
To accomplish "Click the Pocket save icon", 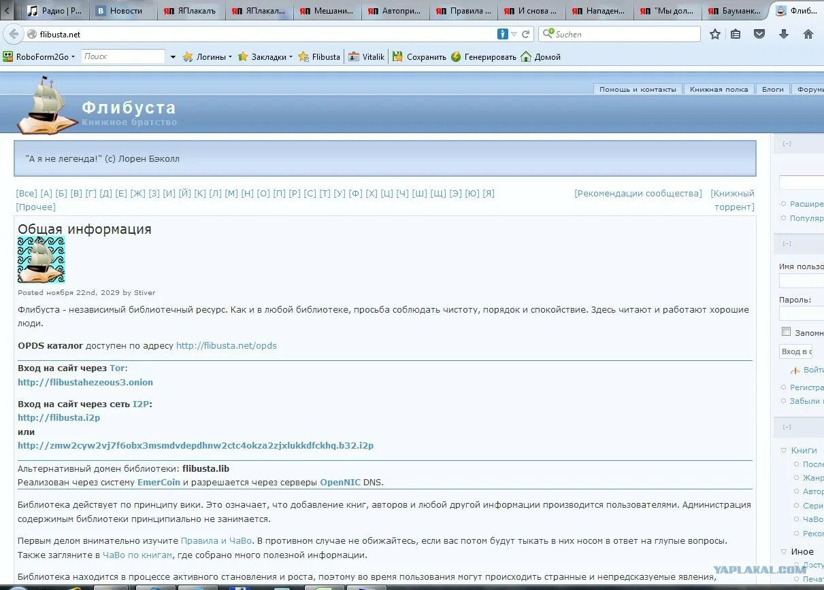I will pyautogui.click(x=759, y=34).
